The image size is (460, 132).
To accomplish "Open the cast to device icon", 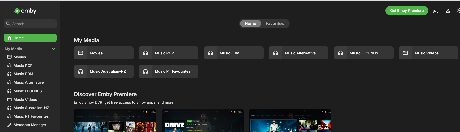I will tap(436, 11).
